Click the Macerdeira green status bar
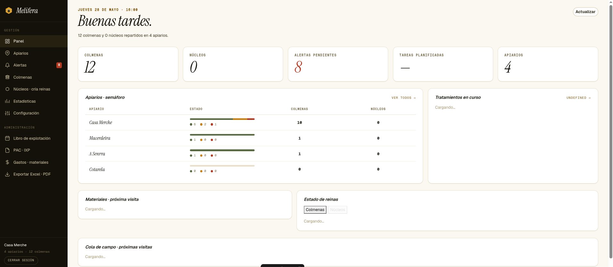613x267 pixels. [222, 135]
